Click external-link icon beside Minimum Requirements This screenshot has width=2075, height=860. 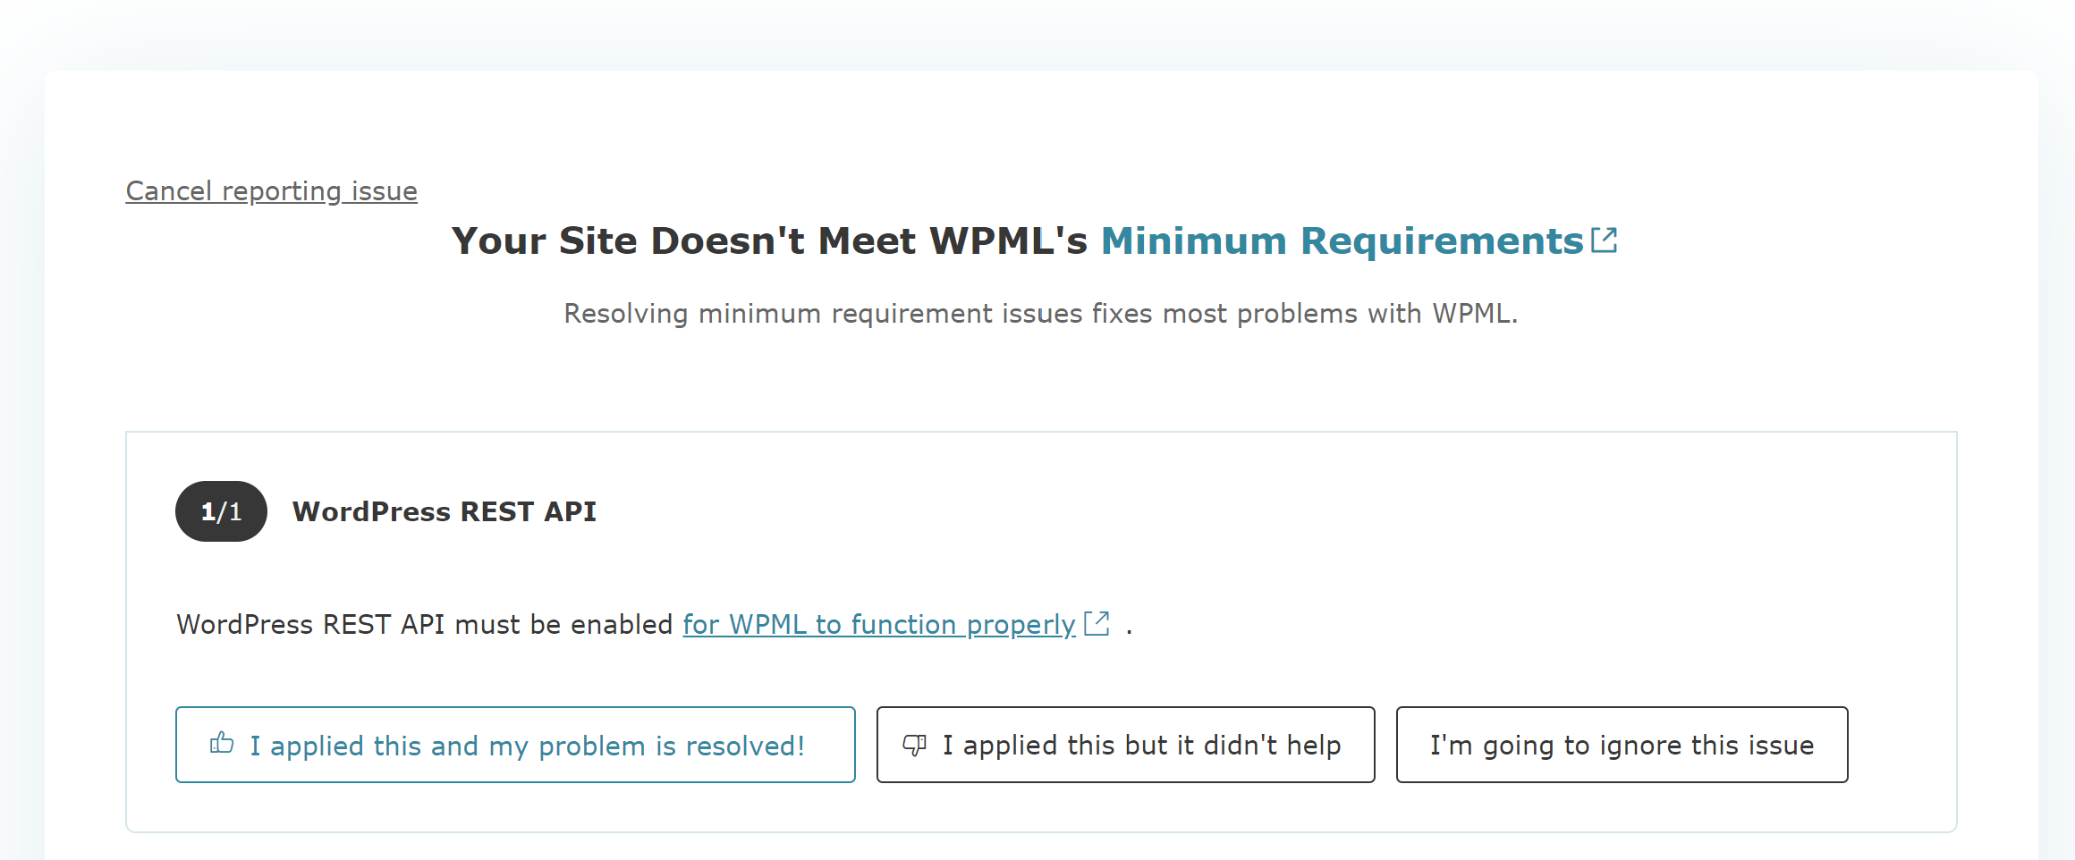click(x=1604, y=240)
